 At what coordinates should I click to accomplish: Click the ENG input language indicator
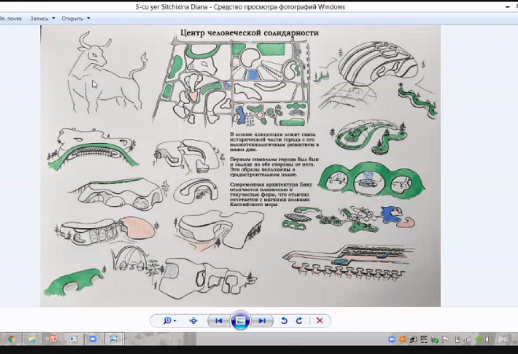(503, 339)
